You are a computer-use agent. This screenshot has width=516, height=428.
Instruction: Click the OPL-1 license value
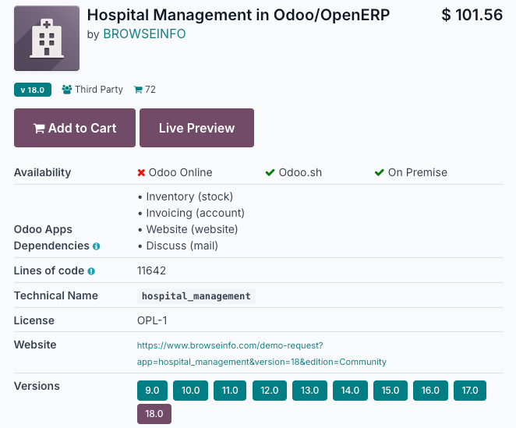(x=152, y=320)
